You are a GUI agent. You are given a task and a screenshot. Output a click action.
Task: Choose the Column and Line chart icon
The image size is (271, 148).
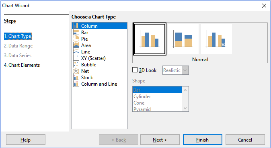tap(76, 84)
